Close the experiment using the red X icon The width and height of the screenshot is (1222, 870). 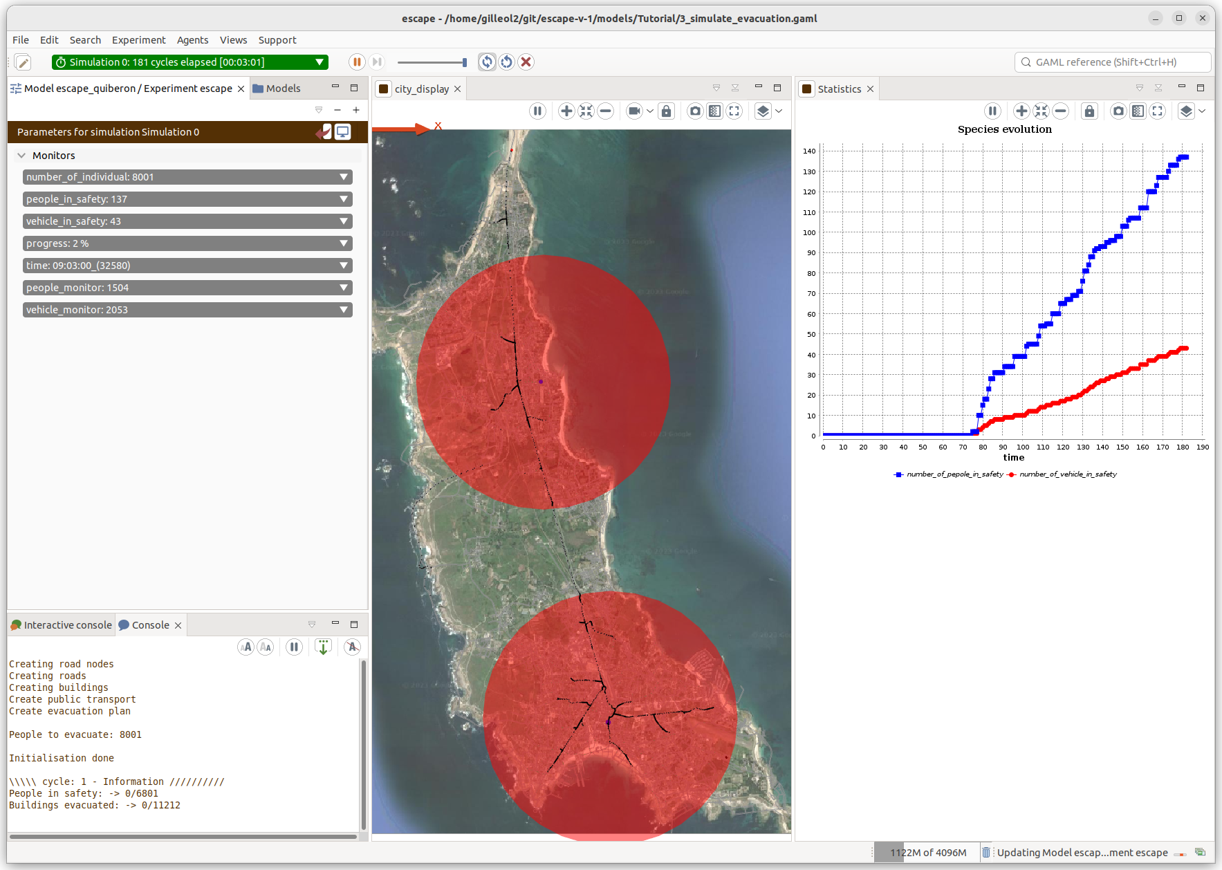526,62
